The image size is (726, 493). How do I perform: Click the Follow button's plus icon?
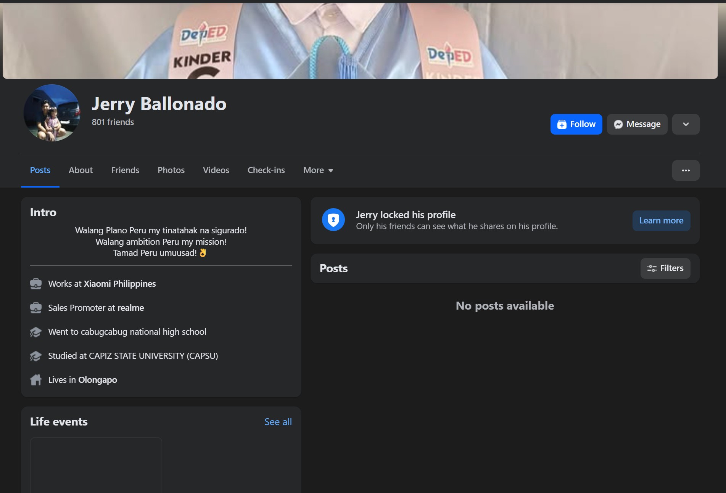click(562, 124)
